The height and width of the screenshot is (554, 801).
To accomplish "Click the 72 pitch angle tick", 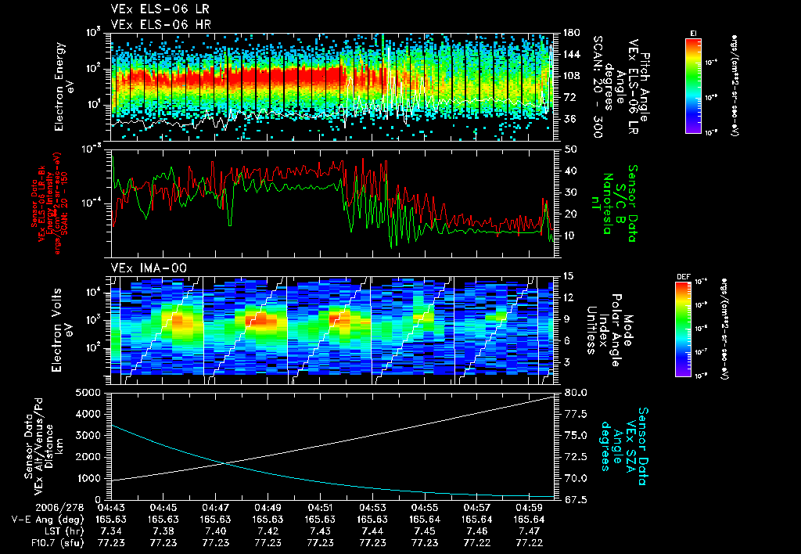I will [569, 97].
